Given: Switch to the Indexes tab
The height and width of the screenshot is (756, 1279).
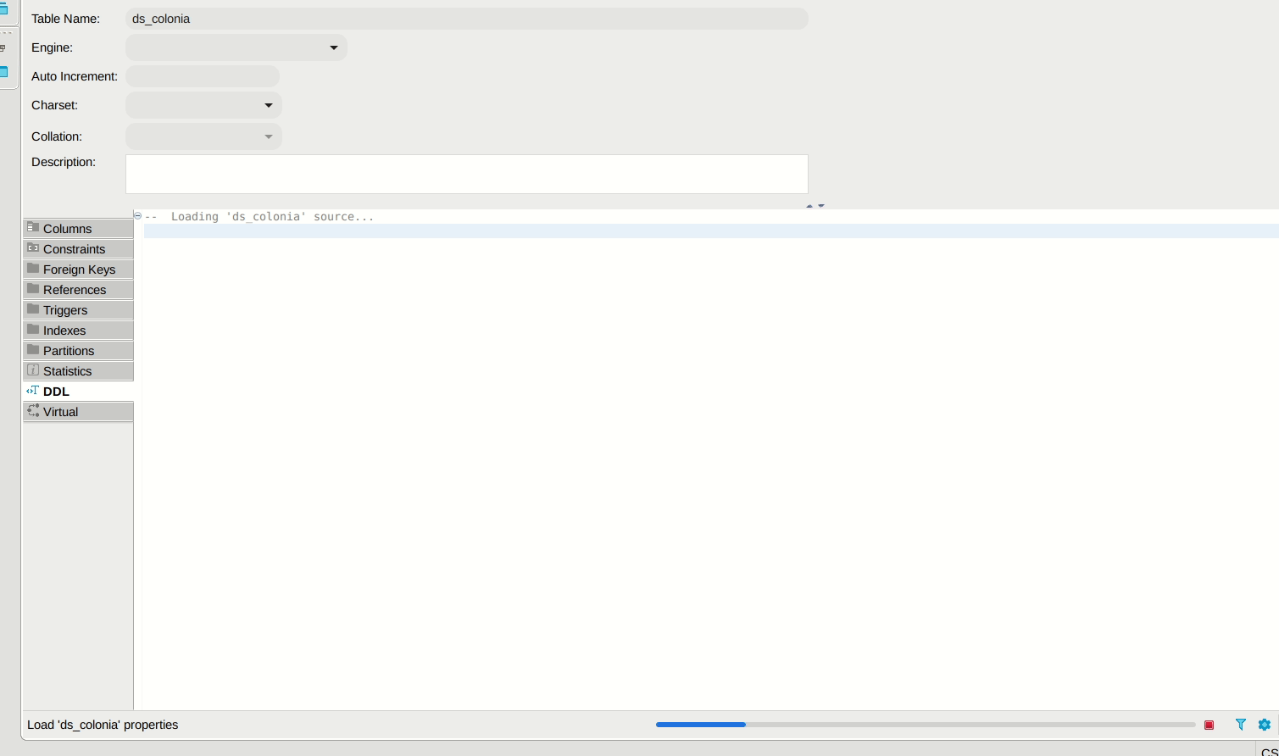Looking at the screenshot, I should 64,330.
